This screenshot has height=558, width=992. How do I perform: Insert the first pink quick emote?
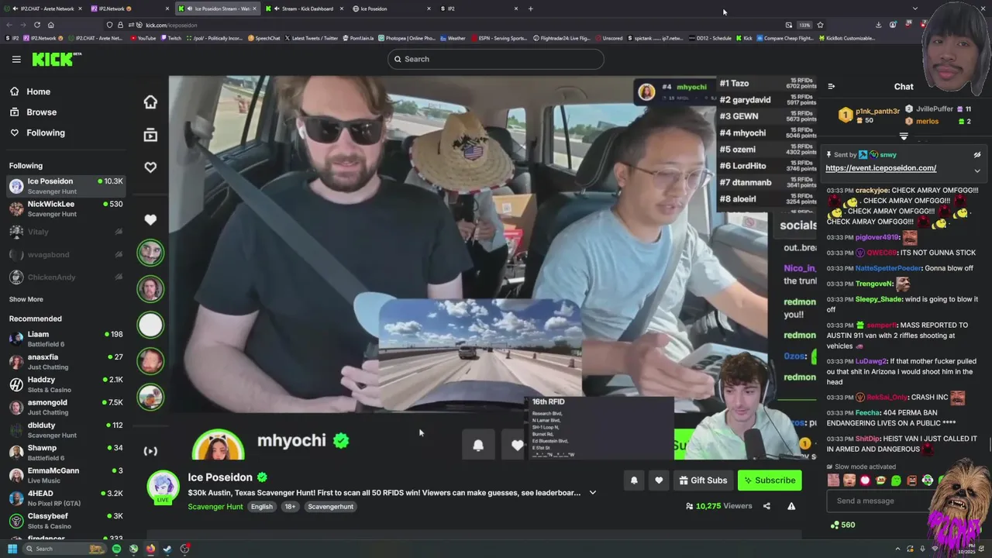tap(833, 480)
